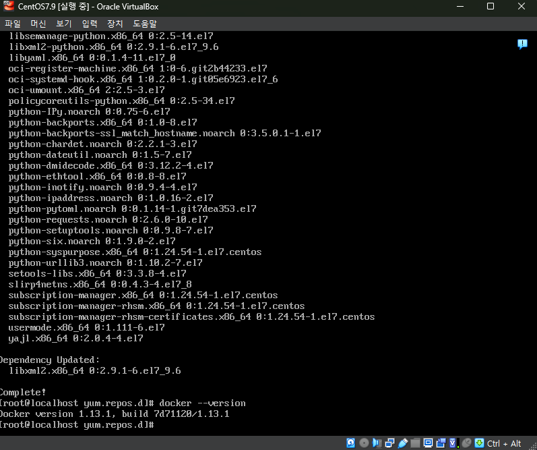Click the 'Complete!' output line
The image size is (537, 450).
tap(23, 392)
